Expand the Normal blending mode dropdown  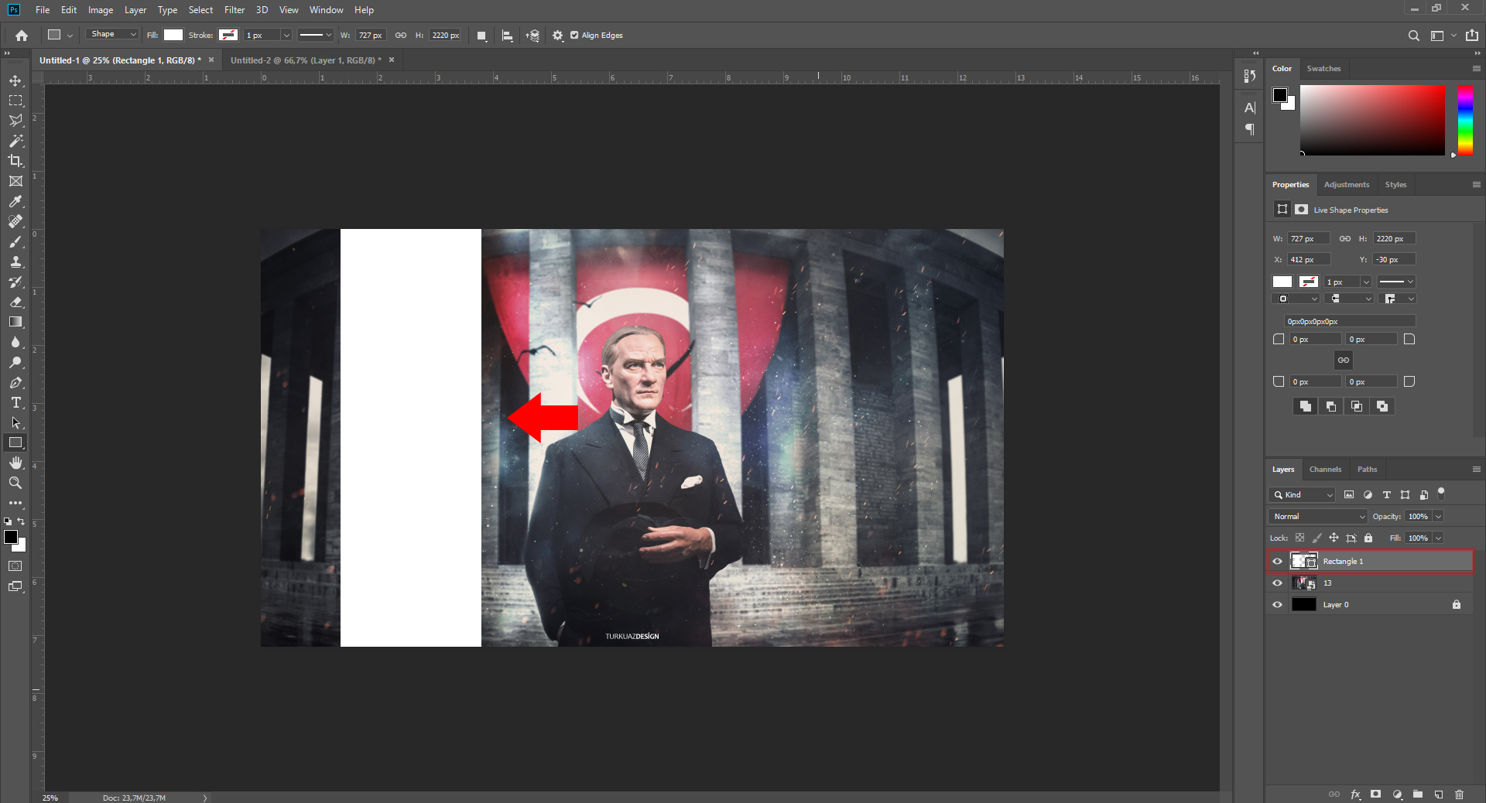tap(1317, 517)
